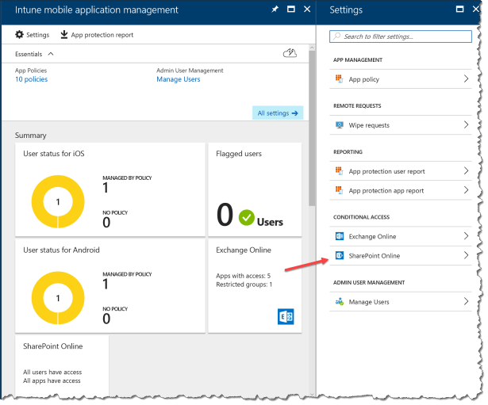This screenshot has width=488, height=405.
Task: Click the App policy icon
Action: 340,79
